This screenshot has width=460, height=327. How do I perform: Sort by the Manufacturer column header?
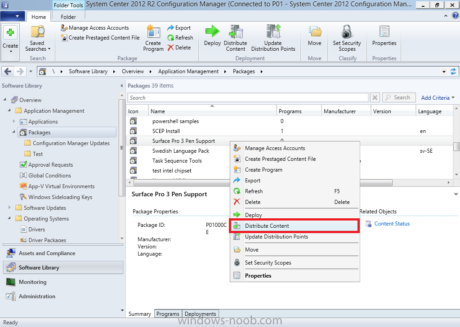pyautogui.click(x=346, y=111)
